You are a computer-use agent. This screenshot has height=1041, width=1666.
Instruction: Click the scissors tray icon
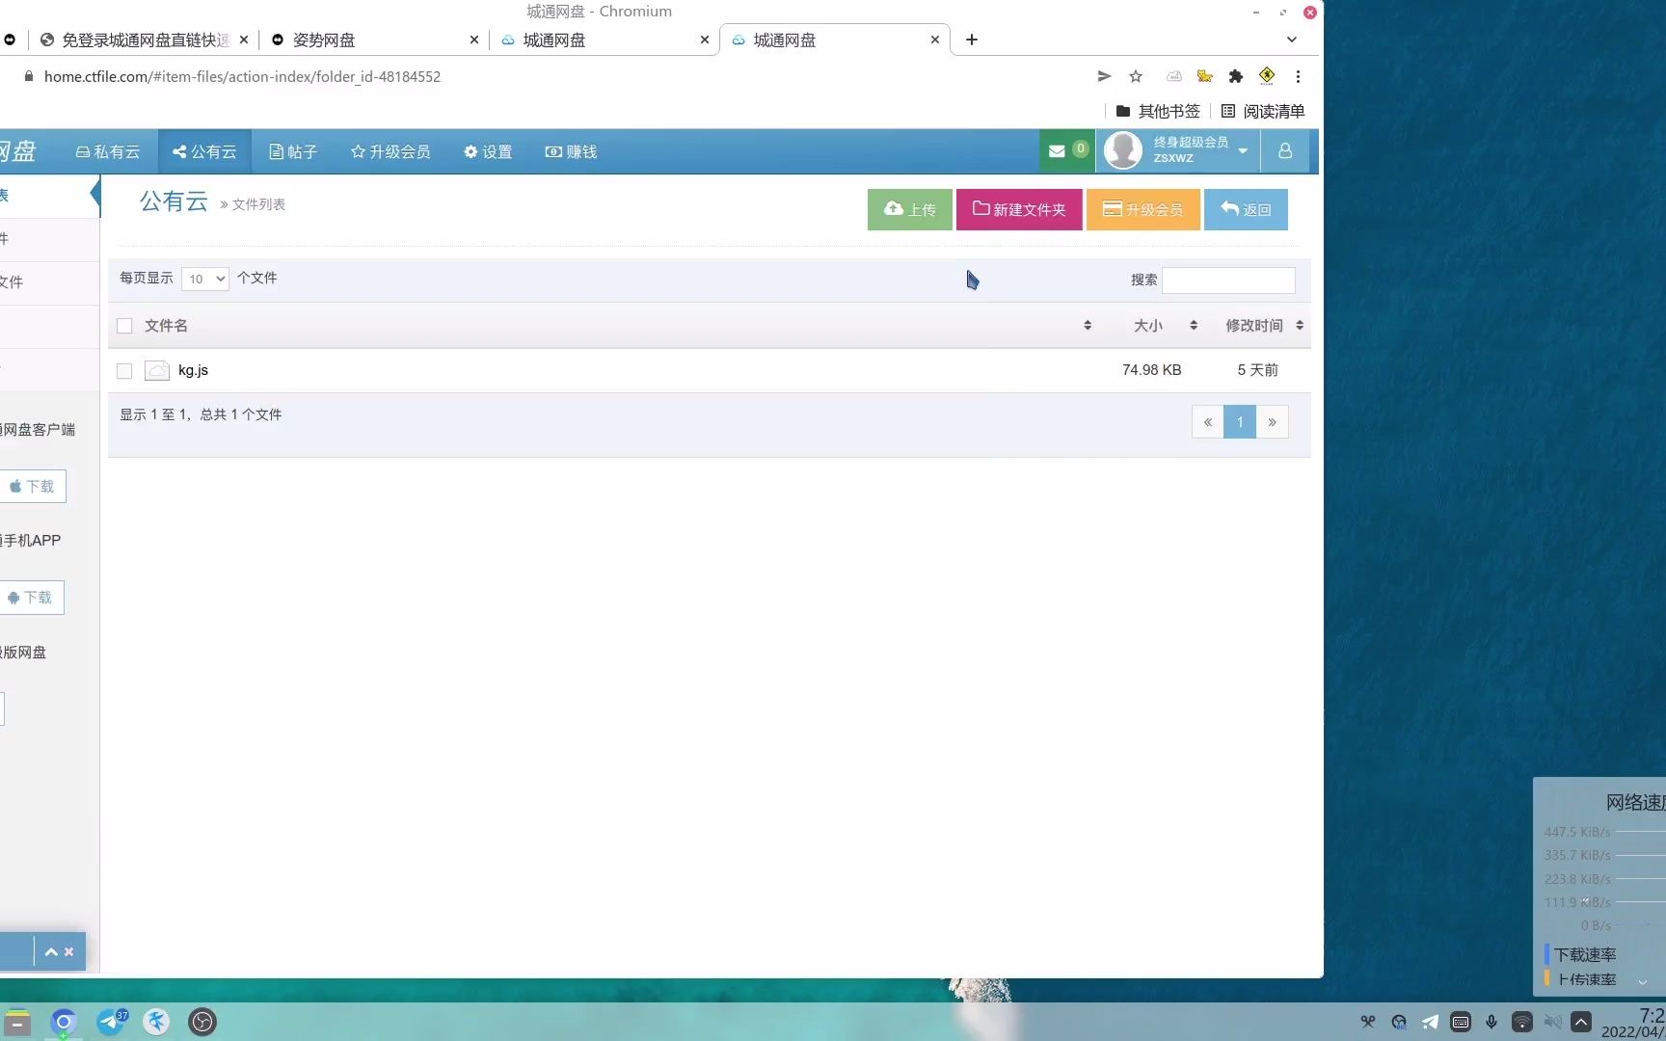click(1368, 1022)
